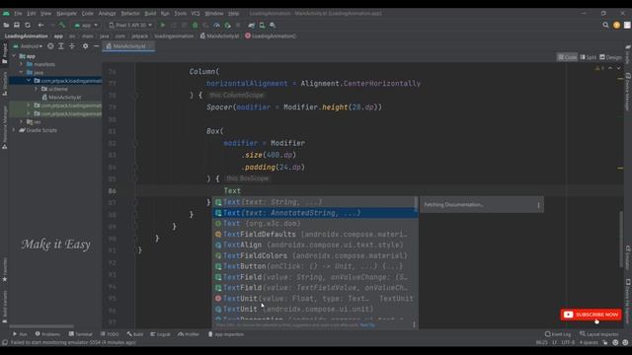Open completion popup three-dot options

coord(414,324)
